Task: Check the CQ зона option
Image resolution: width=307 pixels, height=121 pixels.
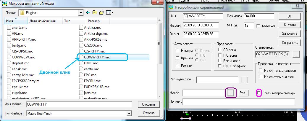Action: click(220, 50)
